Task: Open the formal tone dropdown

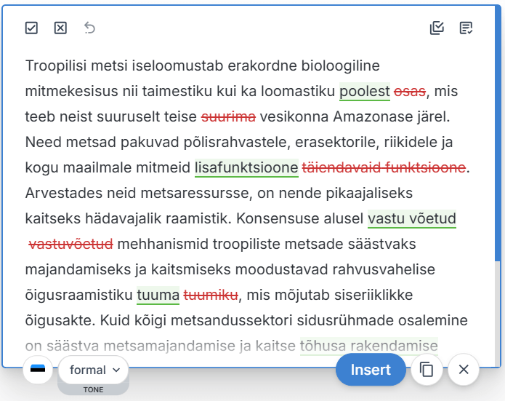Action: 94,370
